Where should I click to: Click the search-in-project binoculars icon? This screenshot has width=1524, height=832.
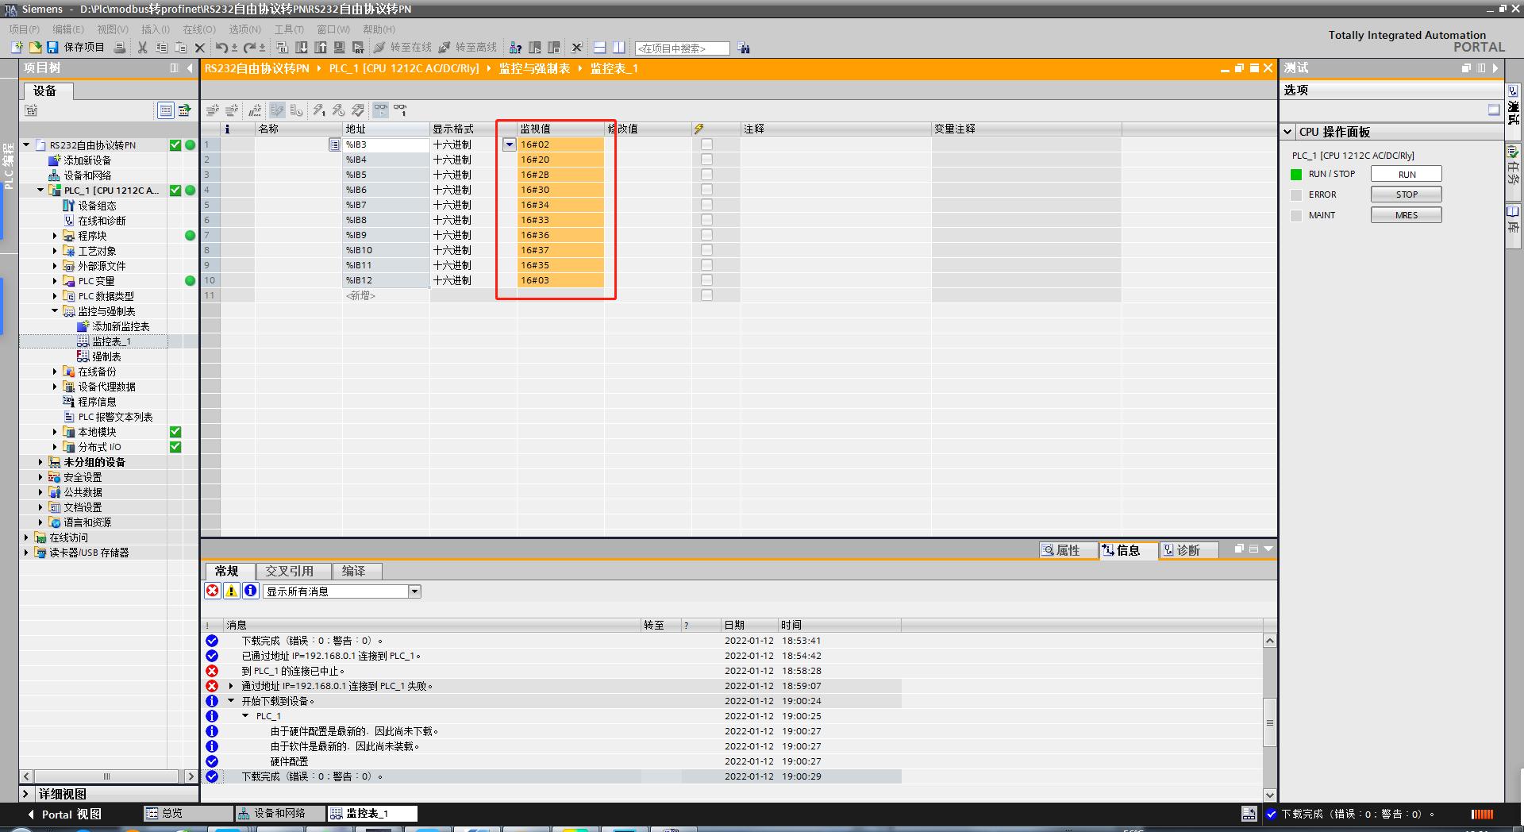pyautogui.click(x=744, y=48)
